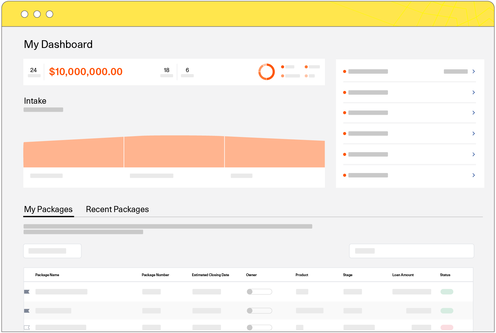496x333 pixels.
Task: Click the red status badge in third row
Action: (447, 327)
